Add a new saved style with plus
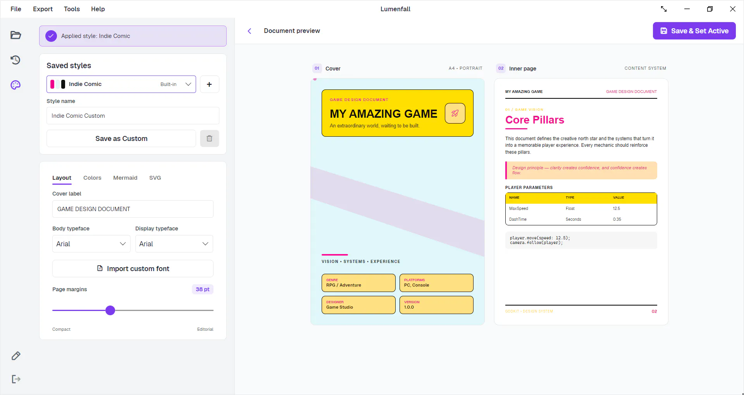The image size is (744, 395). (209, 84)
